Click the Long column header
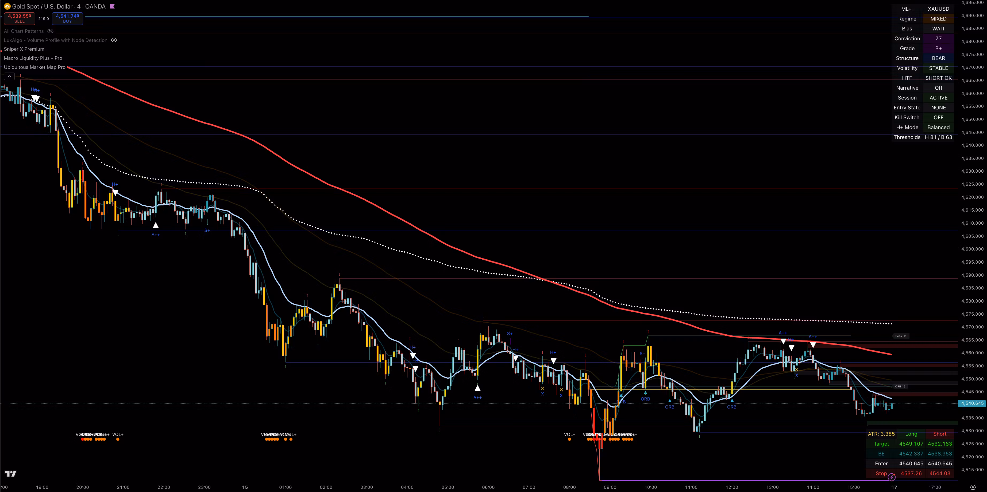987x492 pixels. coord(911,434)
